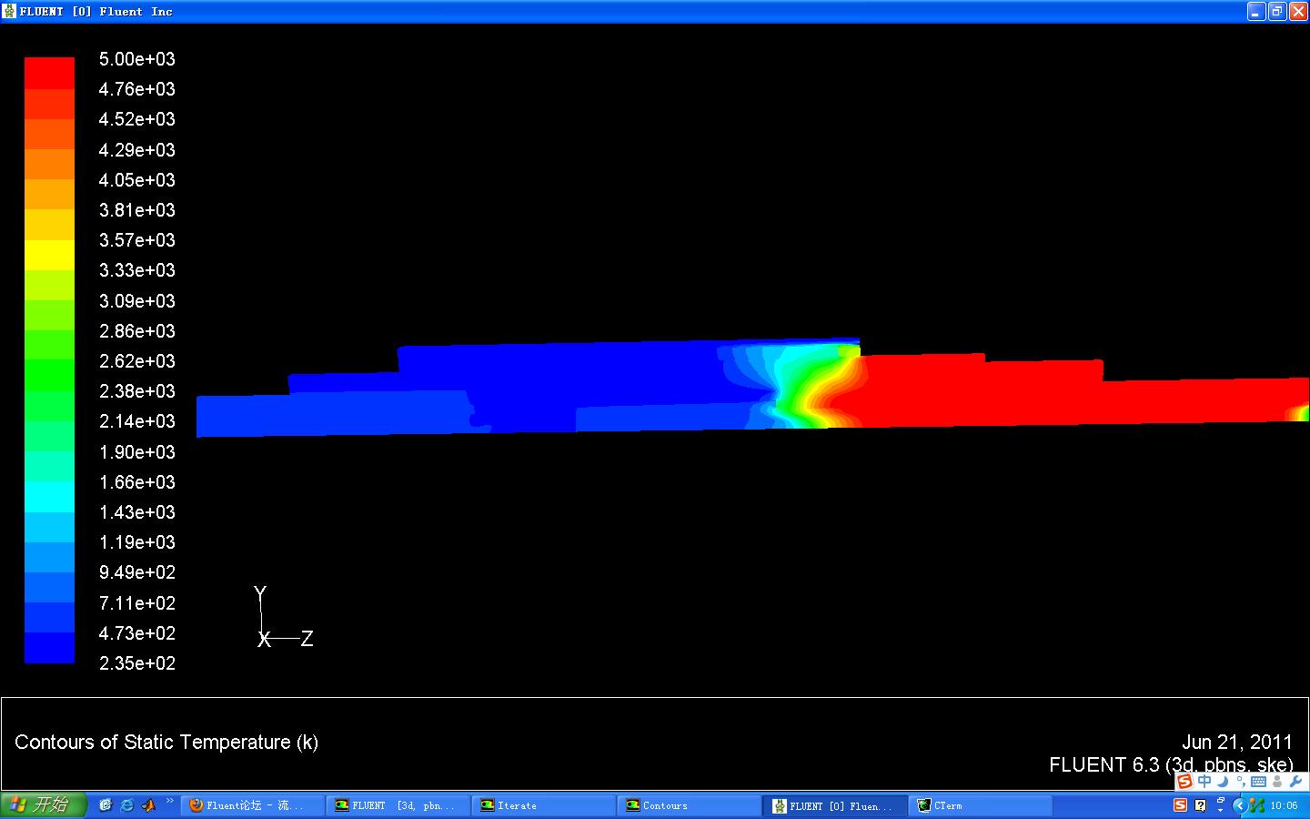
Task: Click the Sogou input method S logo on floating bar
Action: tap(1184, 782)
